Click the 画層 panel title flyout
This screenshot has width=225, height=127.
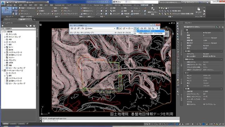click(x=170, y=17)
